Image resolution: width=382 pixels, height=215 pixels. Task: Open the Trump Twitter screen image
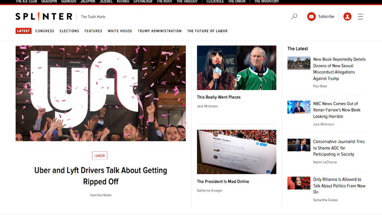tap(236, 152)
